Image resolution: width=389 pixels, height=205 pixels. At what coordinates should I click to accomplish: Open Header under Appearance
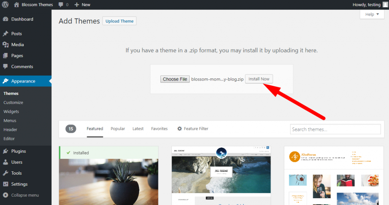tap(10, 130)
